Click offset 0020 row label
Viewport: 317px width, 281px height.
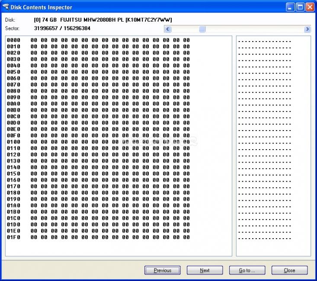point(13,53)
